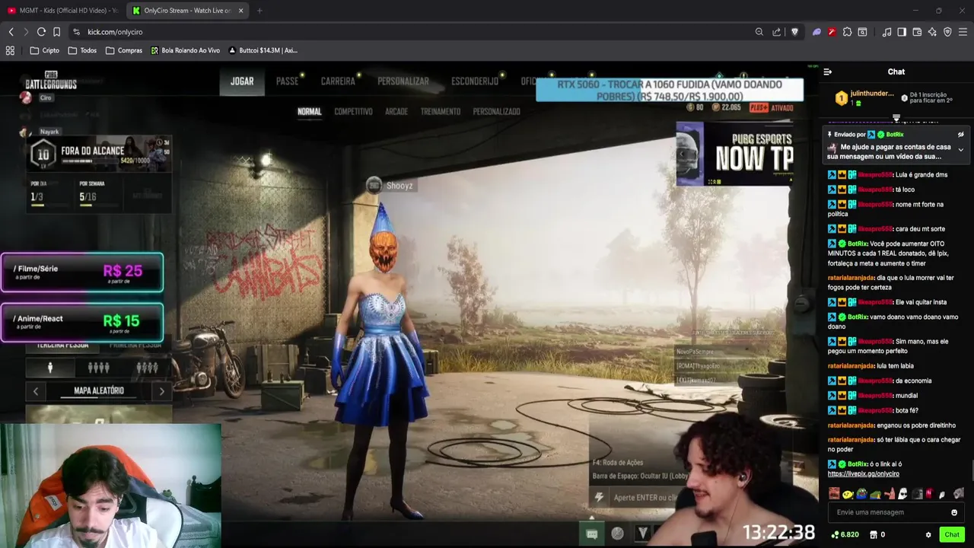Open the Compras bookmarks folder
Viewport: 974px width, 548px height.
click(123, 50)
